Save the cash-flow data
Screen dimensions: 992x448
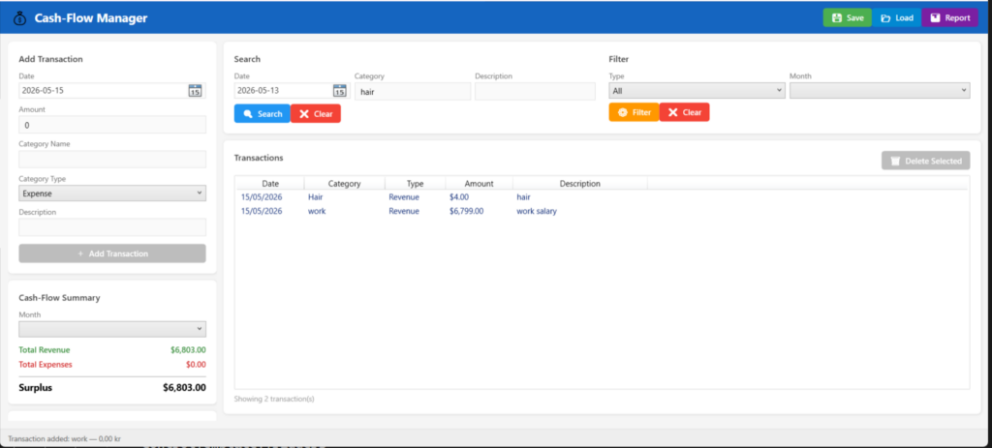pyautogui.click(x=847, y=17)
